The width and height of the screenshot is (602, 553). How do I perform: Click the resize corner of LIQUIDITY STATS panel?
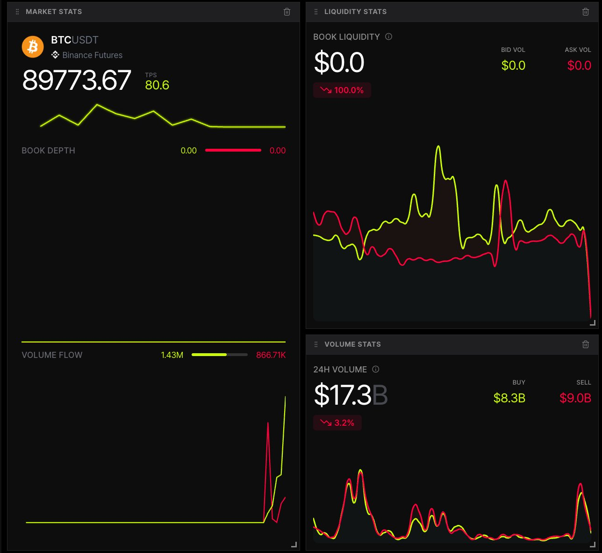pos(592,322)
